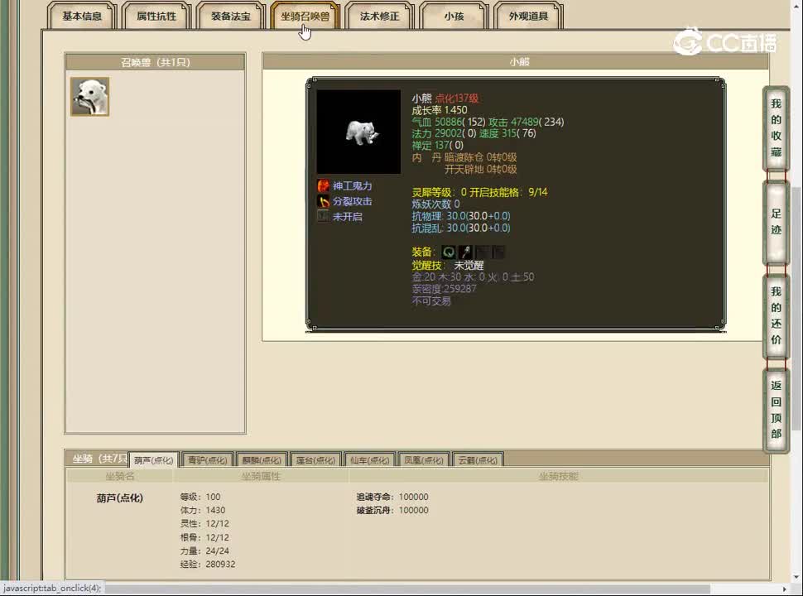Click the 破釜沉舟 mount skill text
Image resolution: width=803 pixels, height=596 pixels.
pos(392,510)
